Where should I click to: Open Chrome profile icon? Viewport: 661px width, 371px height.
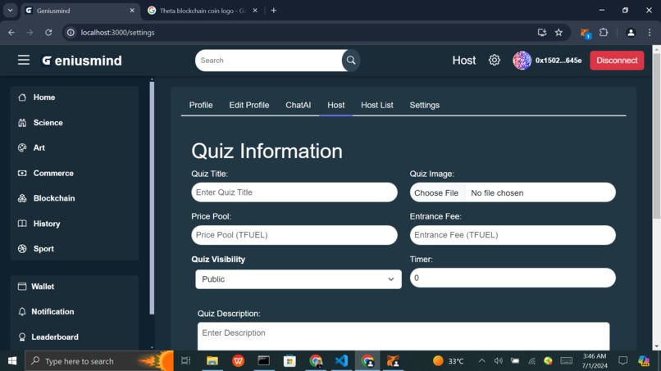631,33
